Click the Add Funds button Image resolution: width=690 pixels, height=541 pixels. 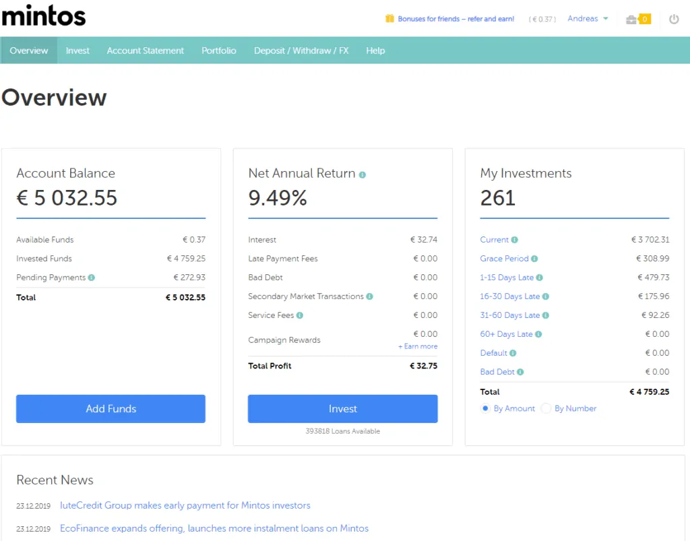[x=111, y=408]
